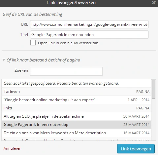Pick 'Alt tag en SEO' post
Viewport: 158px width, 155px height.
coord(77,116)
